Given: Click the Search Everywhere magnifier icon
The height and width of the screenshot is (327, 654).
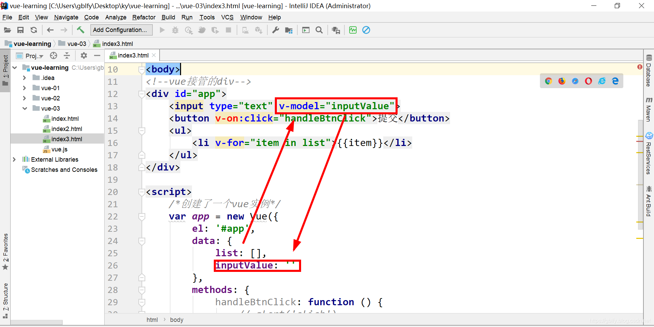Looking at the screenshot, I should pos(319,30).
